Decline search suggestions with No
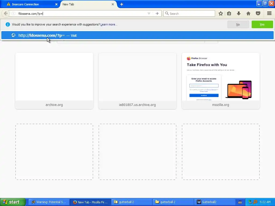 (238, 24)
